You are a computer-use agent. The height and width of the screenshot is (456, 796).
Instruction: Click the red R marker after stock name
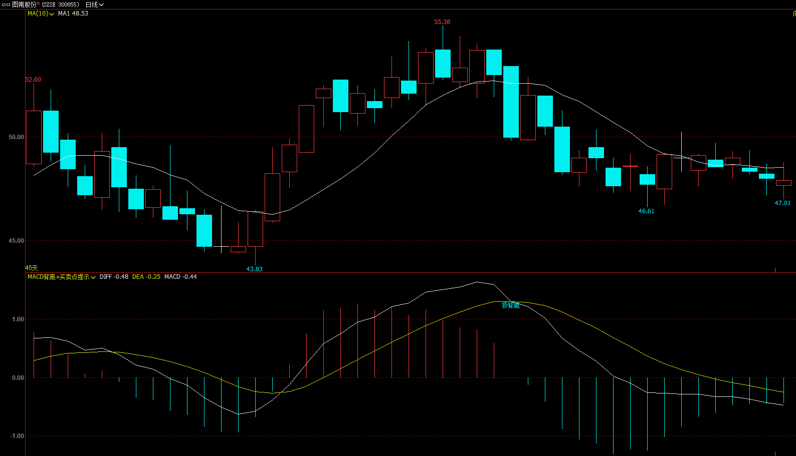point(38,4)
